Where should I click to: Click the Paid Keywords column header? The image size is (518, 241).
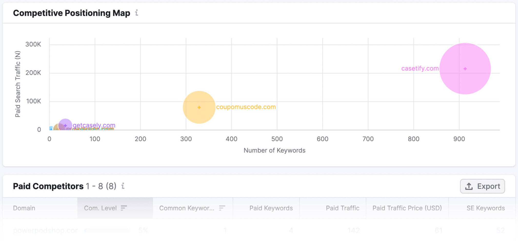click(271, 208)
